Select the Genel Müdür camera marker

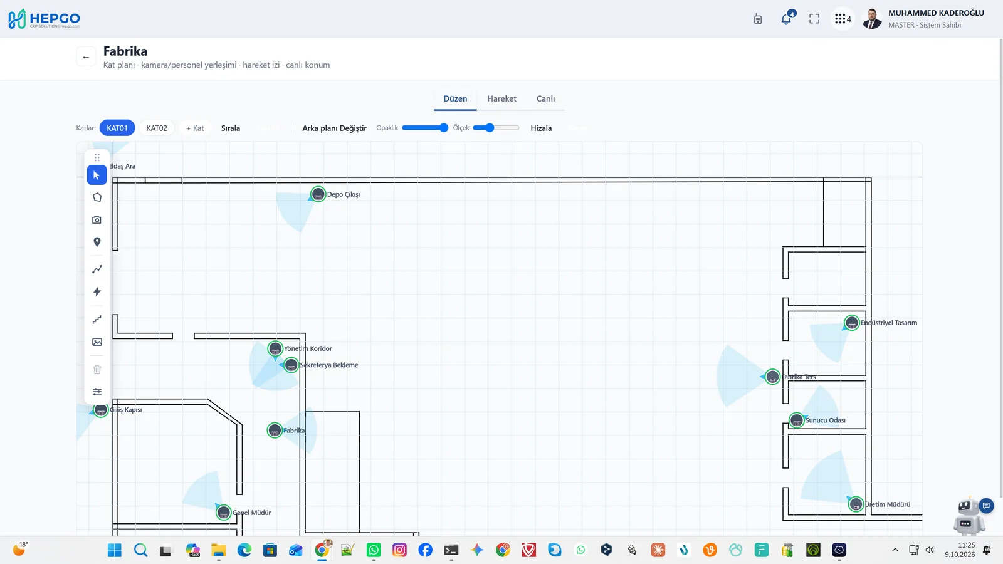[x=223, y=513]
